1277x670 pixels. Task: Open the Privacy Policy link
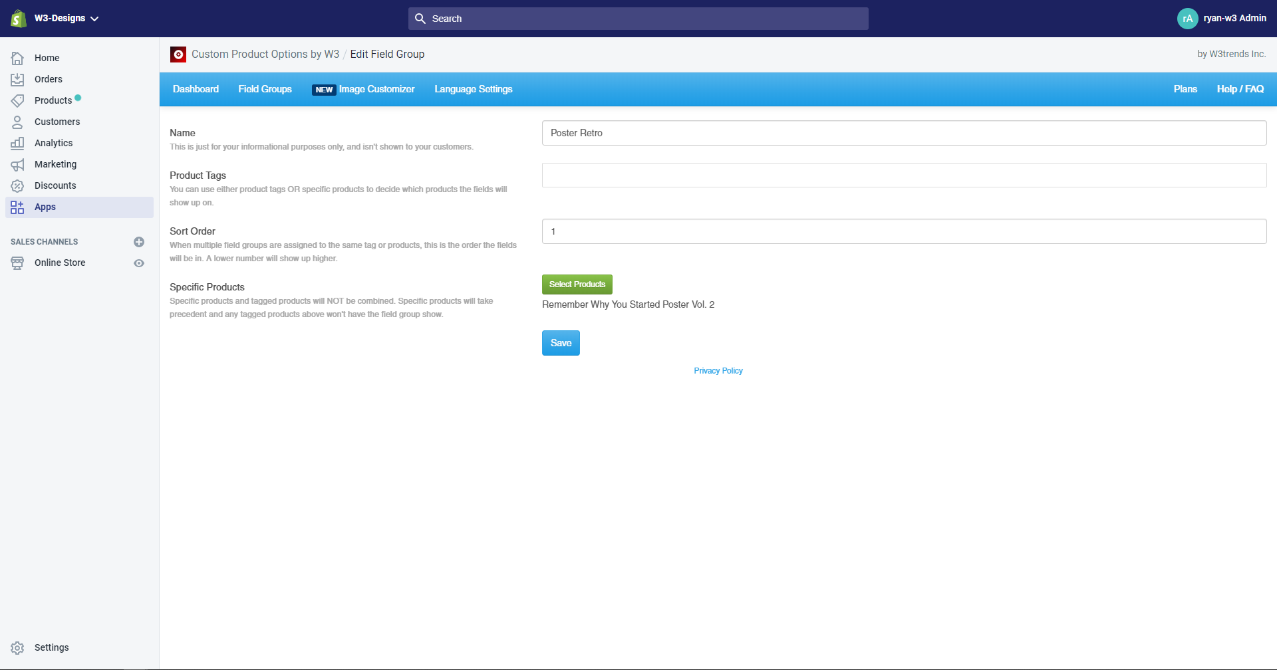[x=718, y=371]
